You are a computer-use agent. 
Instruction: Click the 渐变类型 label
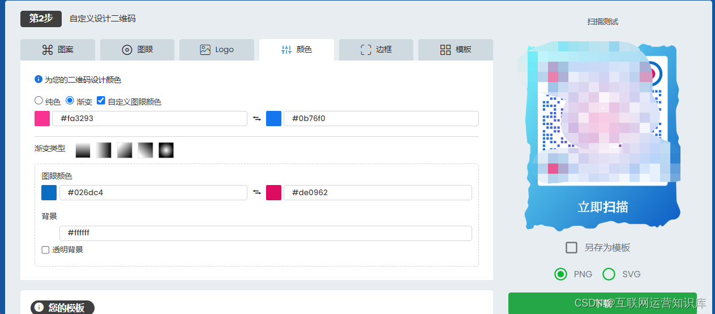(x=50, y=149)
